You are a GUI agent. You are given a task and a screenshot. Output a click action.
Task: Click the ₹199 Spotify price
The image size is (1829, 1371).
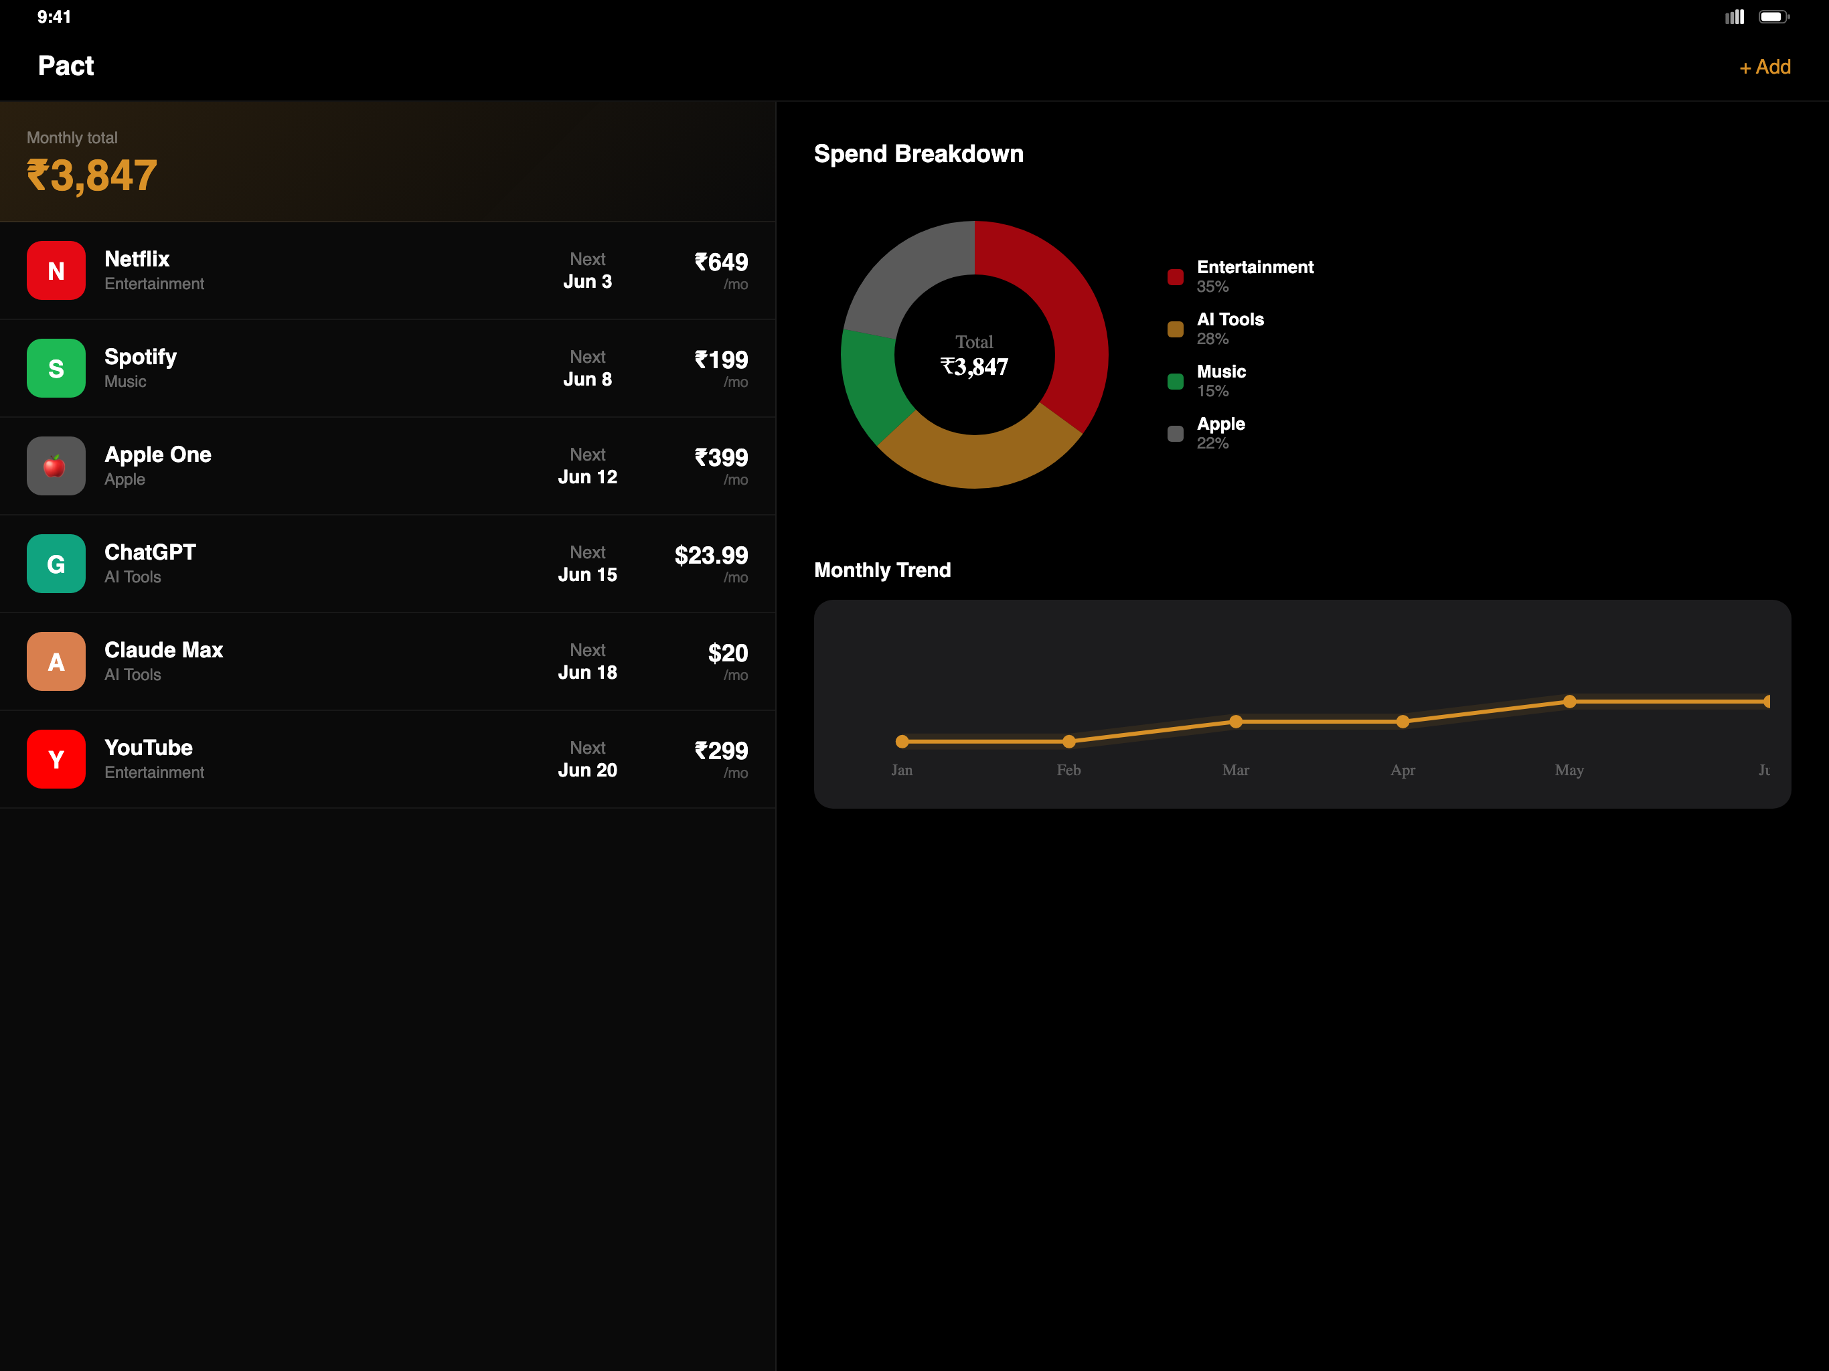click(x=721, y=359)
